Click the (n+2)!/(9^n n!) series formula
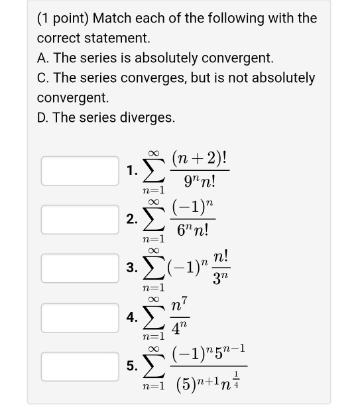358x412 pixels. point(186,172)
